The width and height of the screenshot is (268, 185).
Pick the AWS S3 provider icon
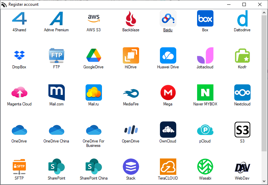94,18
